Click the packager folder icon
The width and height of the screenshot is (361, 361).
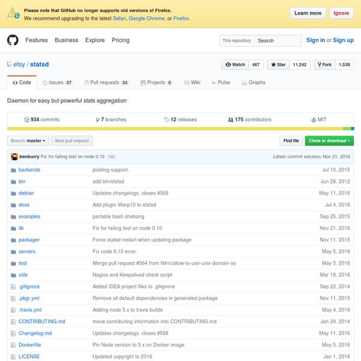click(13, 240)
